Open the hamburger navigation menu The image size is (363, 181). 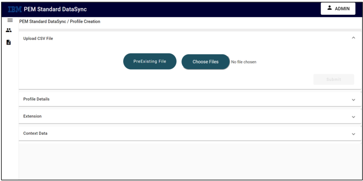click(x=10, y=20)
